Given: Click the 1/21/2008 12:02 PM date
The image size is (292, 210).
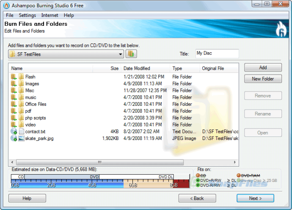Looking at the screenshot, I should pos(144,77).
